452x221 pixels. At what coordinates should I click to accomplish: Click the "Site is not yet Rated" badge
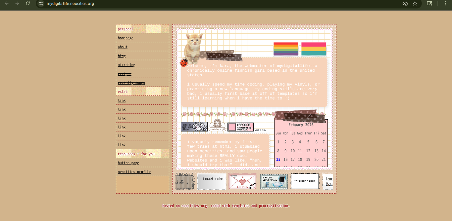(x=194, y=127)
